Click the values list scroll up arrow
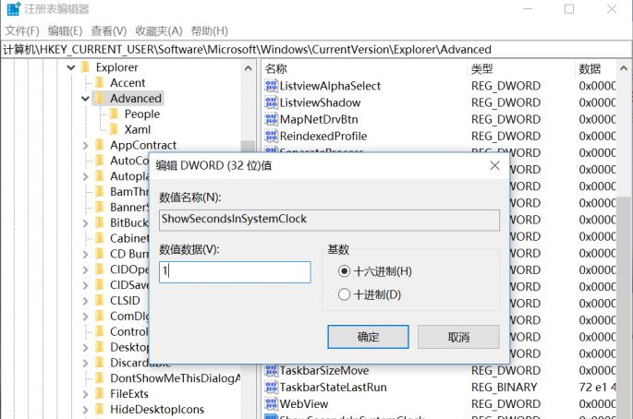The image size is (633, 419). point(624,68)
